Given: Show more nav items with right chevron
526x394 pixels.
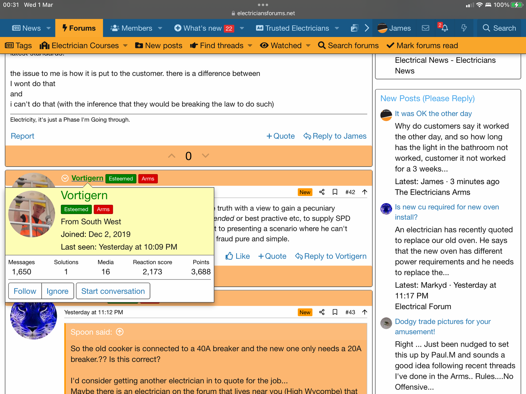Looking at the screenshot, I should [367, 28].
